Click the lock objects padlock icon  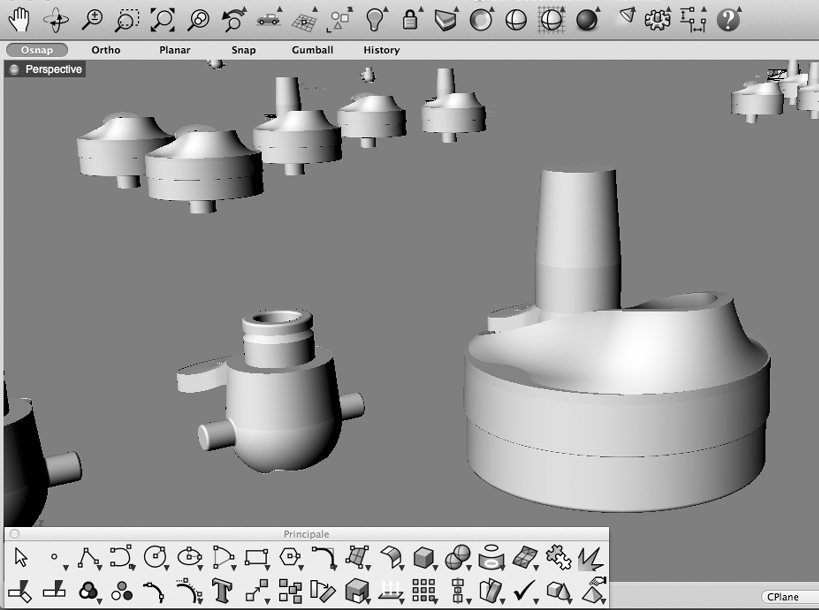410,20
